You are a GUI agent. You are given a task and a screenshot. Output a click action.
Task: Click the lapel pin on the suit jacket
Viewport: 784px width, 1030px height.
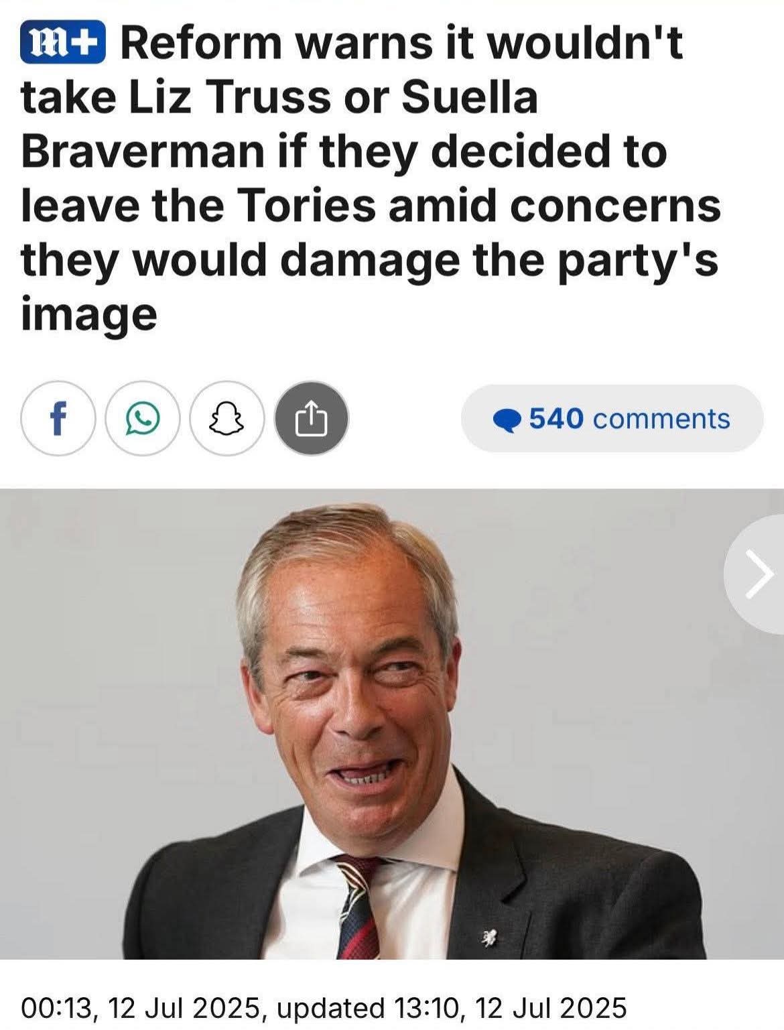pos(488,938)
